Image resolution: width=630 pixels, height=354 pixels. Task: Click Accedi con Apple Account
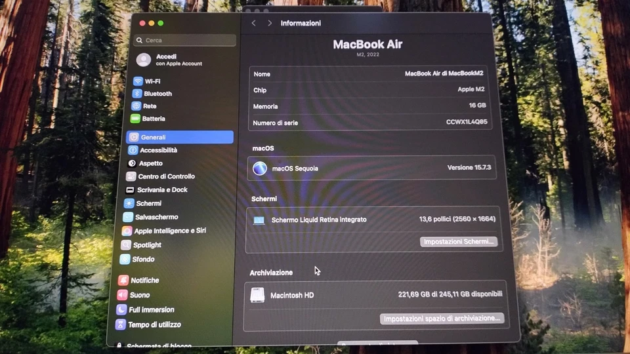pyautogui.click(x=179, y=60)
